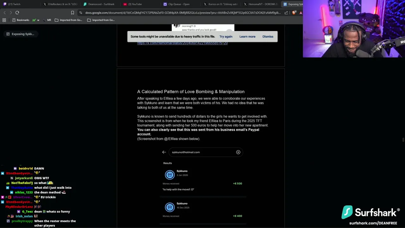Clear the PayPal search with X icon
Image resolution: width=405 pixels, height=228 pixels.
point(238,152)
